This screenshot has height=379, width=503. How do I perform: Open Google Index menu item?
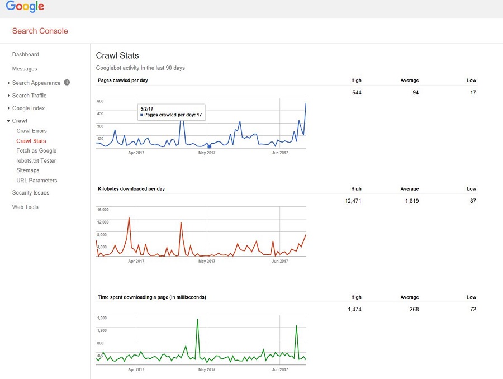point(29,108)
